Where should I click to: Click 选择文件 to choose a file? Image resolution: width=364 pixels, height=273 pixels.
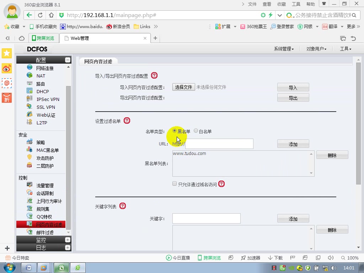tap(183, 87)
